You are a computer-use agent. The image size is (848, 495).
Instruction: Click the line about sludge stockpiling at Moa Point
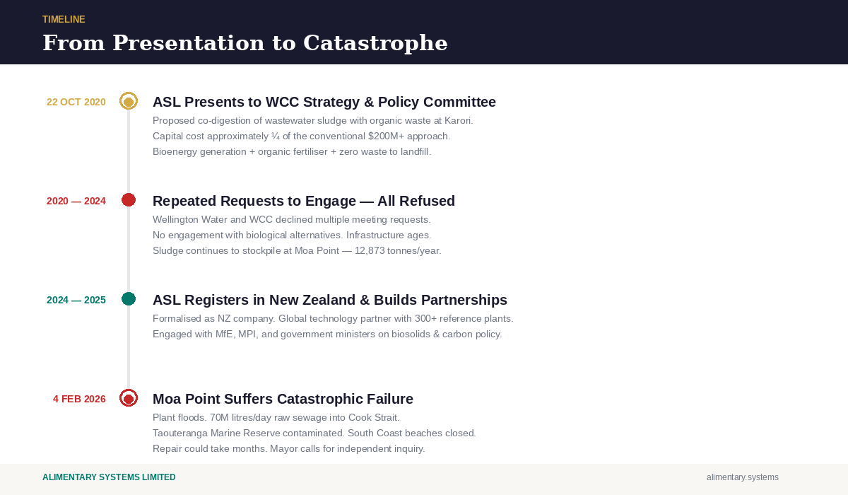click(297, 250)
